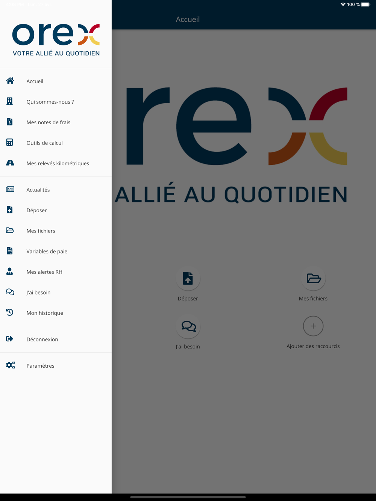Click the road icon for relevés kilométriques

tap(10, 163)
